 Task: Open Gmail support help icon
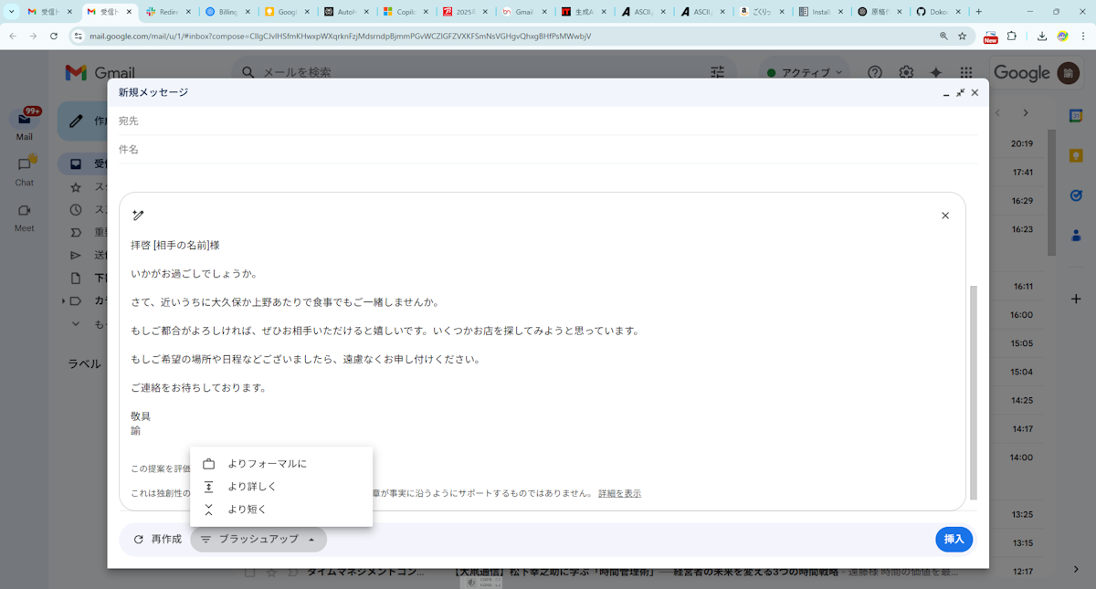[875, 72]
